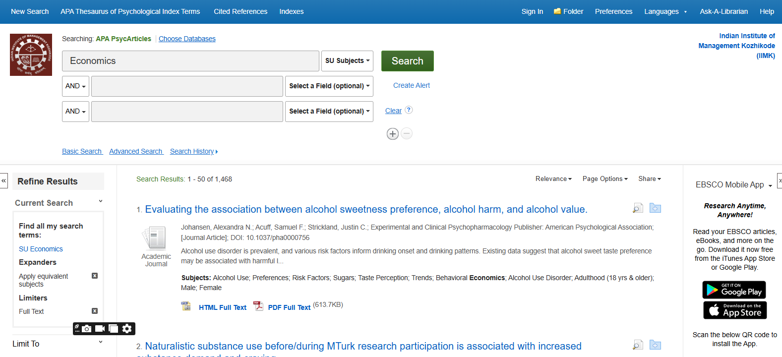This screenshot has width=782, height=357.
Task: Click the plus icon to add search row
Action: pyautogui.click(x=392, y=134)
